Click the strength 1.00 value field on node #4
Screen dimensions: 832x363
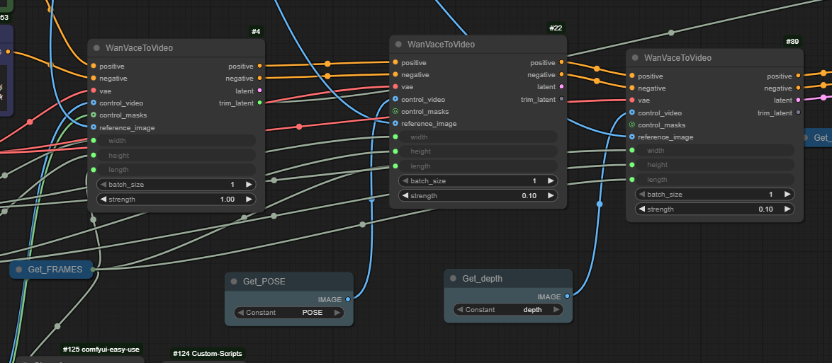(176, 200)
